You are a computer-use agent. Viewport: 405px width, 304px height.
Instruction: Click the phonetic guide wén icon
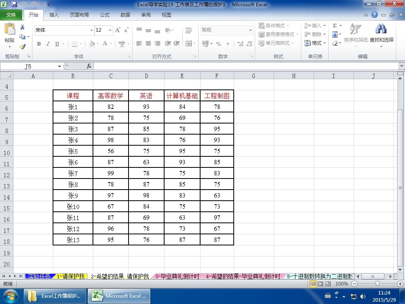(122, 44)
